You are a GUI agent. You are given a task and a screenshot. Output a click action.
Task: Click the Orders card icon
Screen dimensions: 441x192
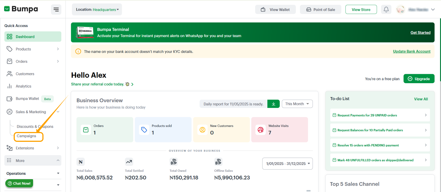[x=86, y=130]
